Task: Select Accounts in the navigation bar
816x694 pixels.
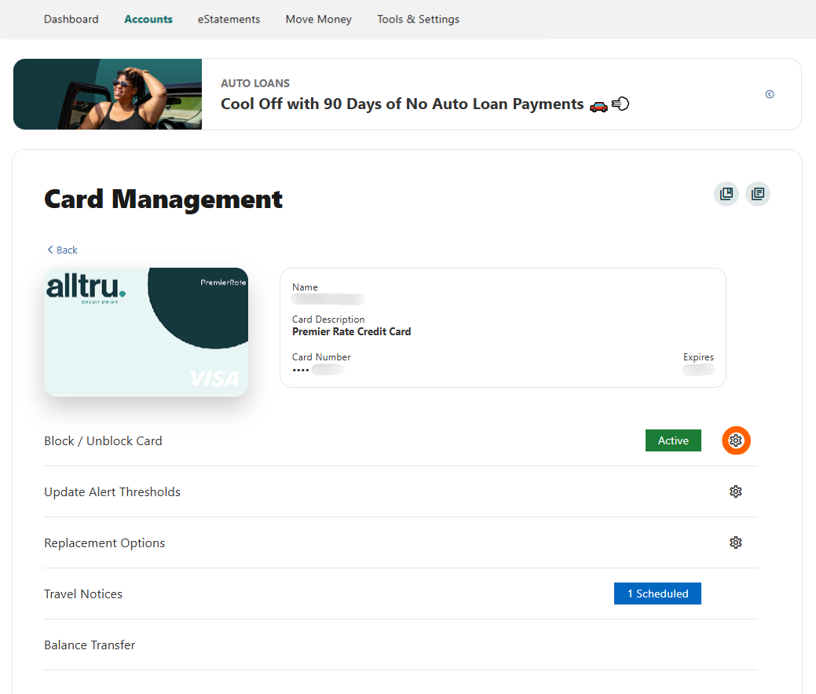Action: [148, 19]
